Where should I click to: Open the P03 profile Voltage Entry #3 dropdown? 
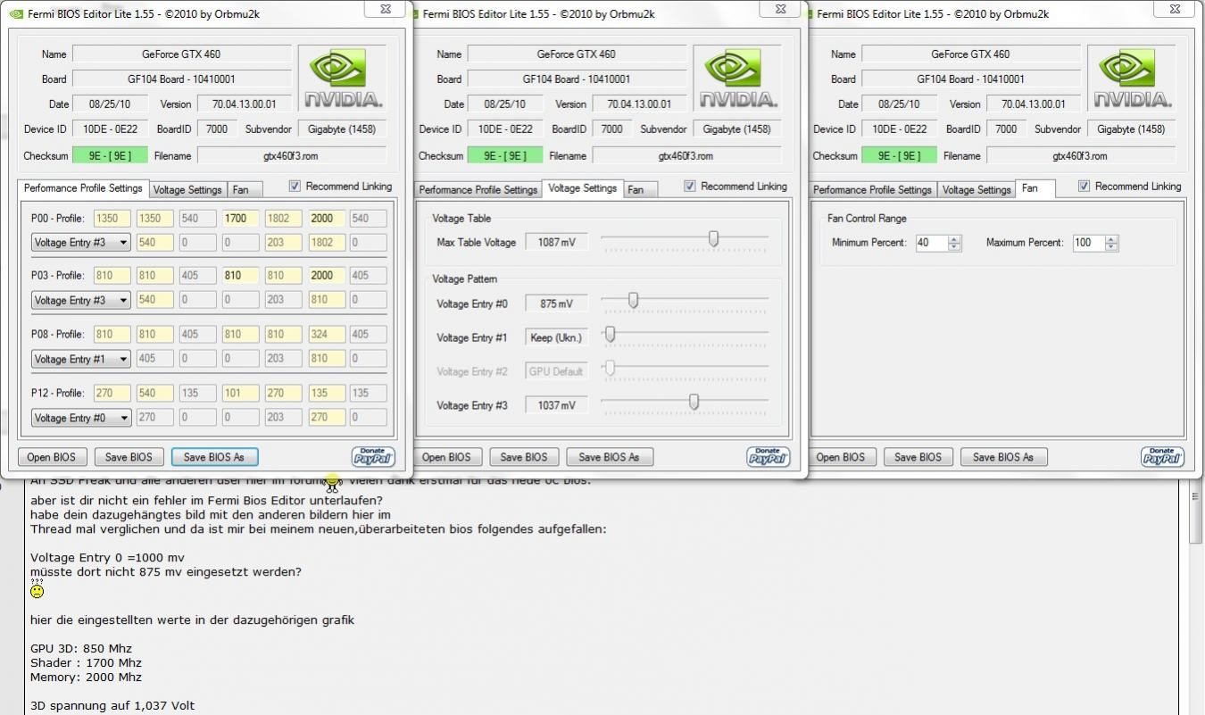pyautogui.click(x=81, y=300)
